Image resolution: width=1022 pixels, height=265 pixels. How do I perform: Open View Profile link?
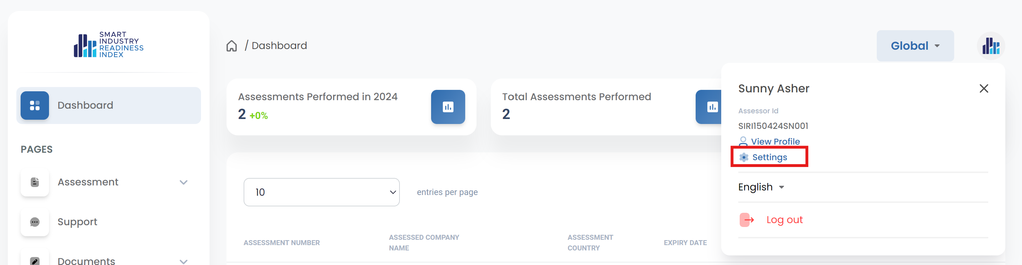(x=774, y=142)
